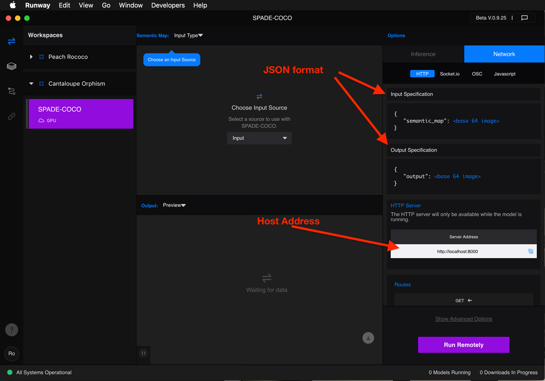Copy the server address with copy icon
This screenshot has height=381, width=545.
click(x=530, y=251)
